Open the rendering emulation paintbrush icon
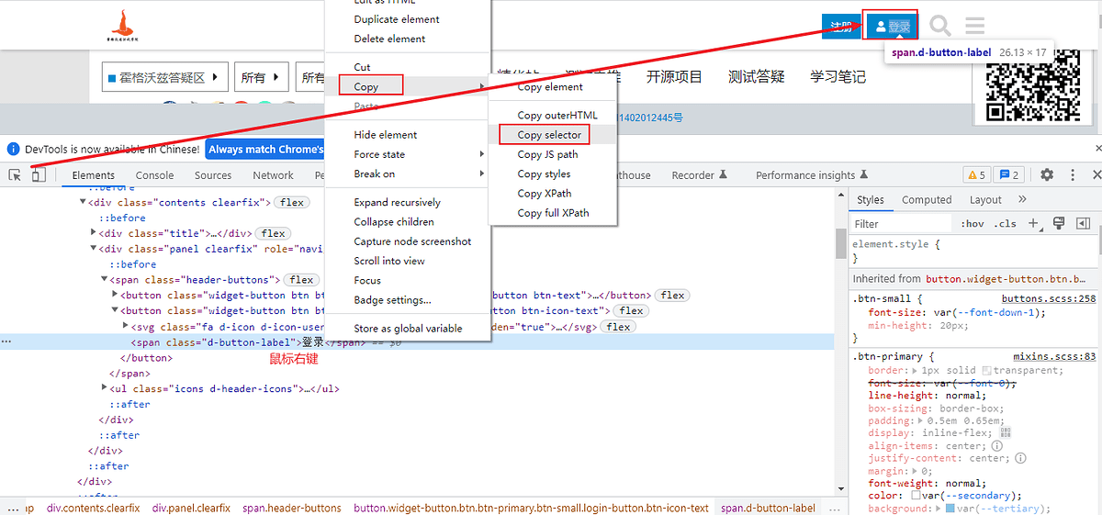The image size is (1102, 515). click(x=1059, y=223)
